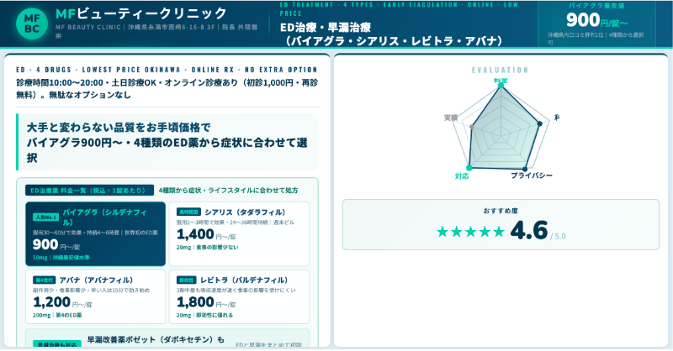Image resolution: width=673 pixels, height=351 pixels.
Task: Click the プライバシー vertex dot on radar chart
Action: coord(525,169)
